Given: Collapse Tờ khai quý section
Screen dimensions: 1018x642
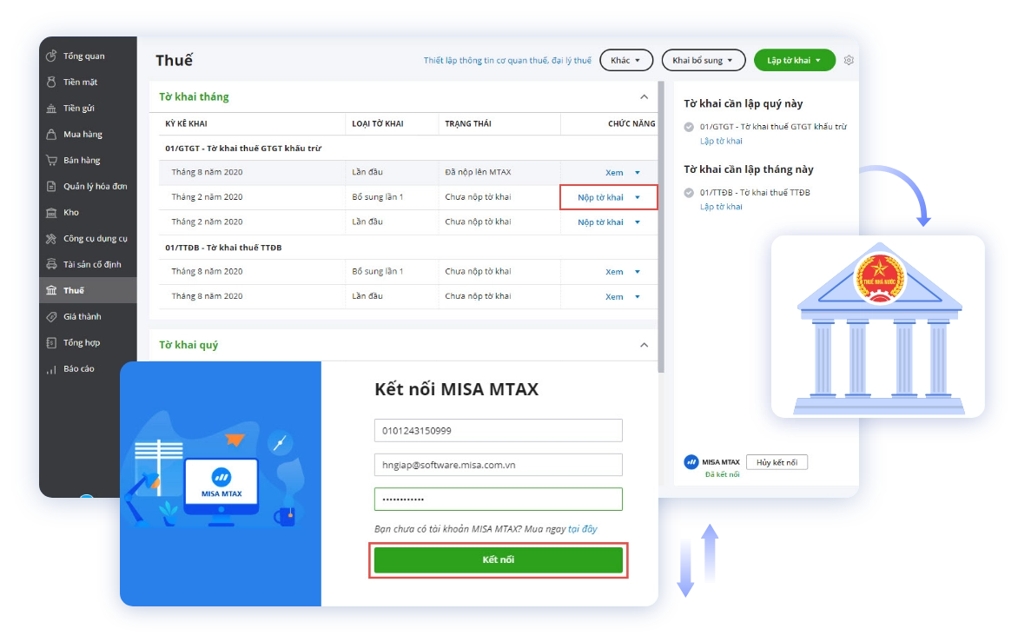Looking at the screenshot, I should pos(644,345).
